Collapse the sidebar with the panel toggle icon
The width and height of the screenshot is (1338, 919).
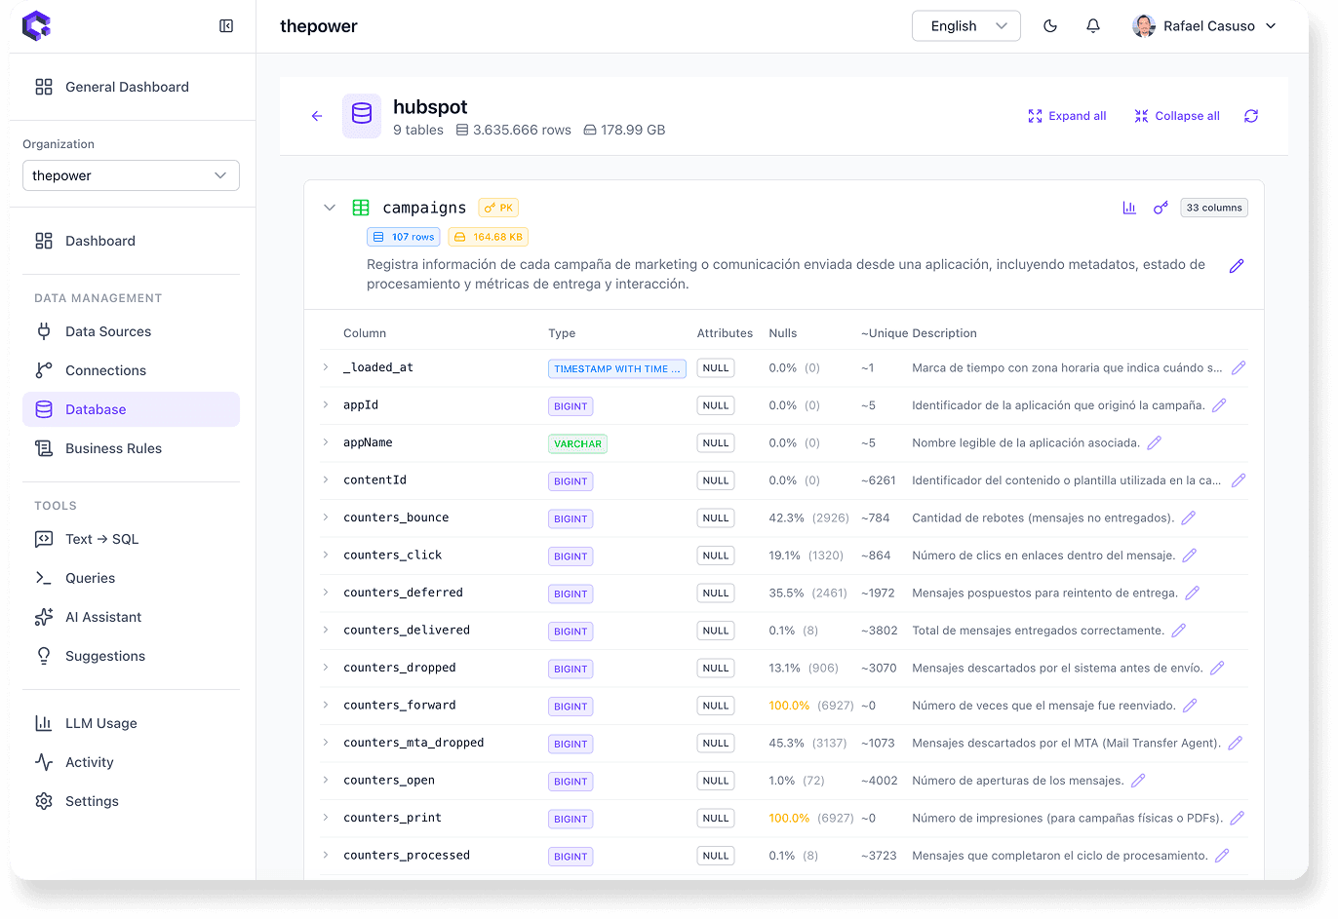tap(226, 26)
